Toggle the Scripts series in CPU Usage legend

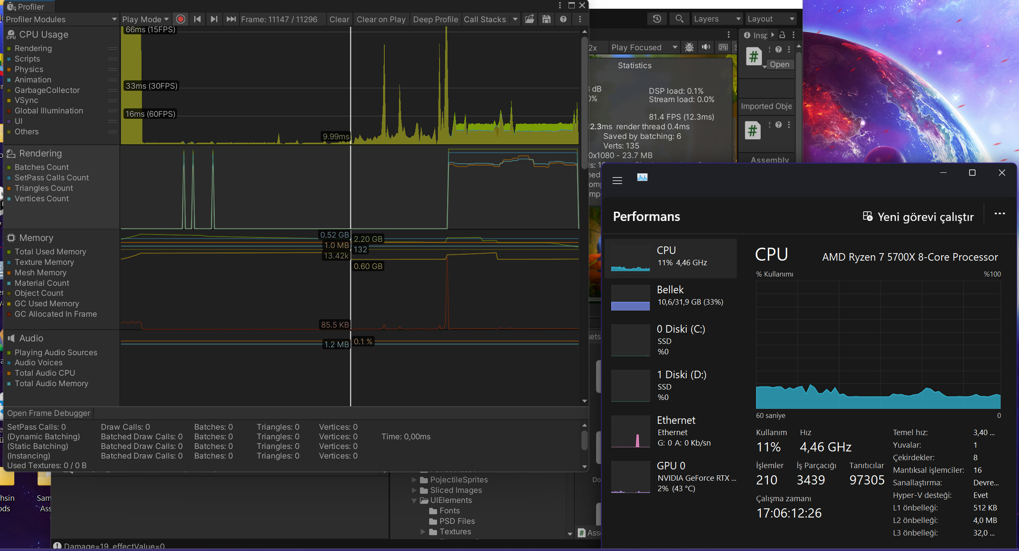click(27, 59)
